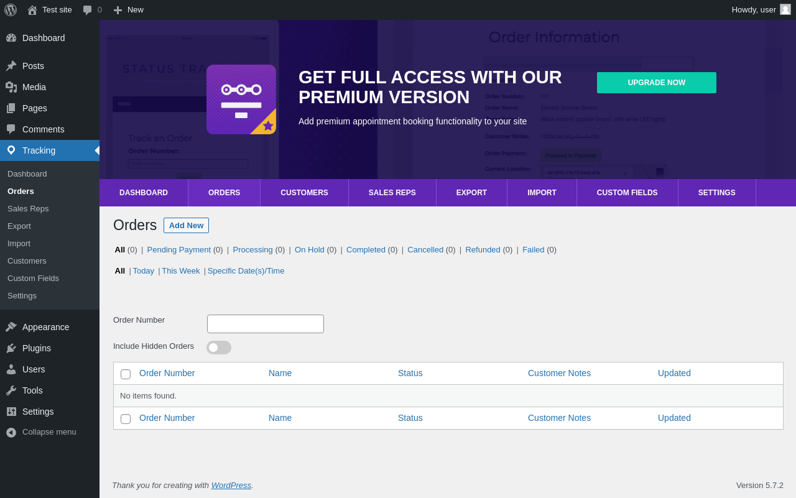
Task: Open the Posts pin icon
Action: tap(11, 66)
